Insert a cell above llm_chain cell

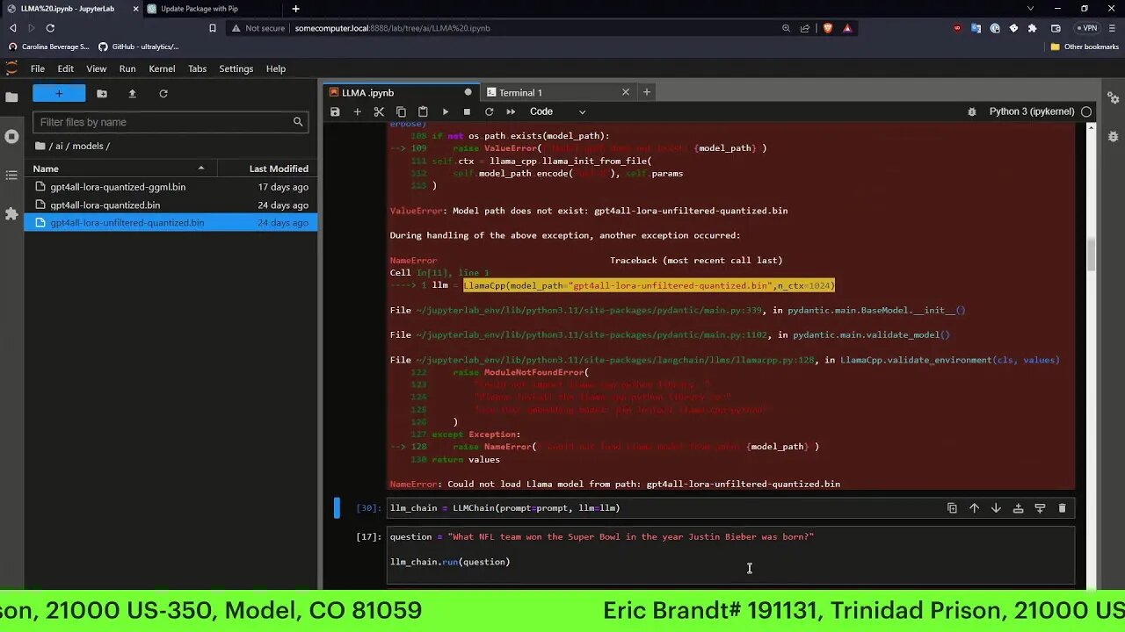pos(1018,508)
